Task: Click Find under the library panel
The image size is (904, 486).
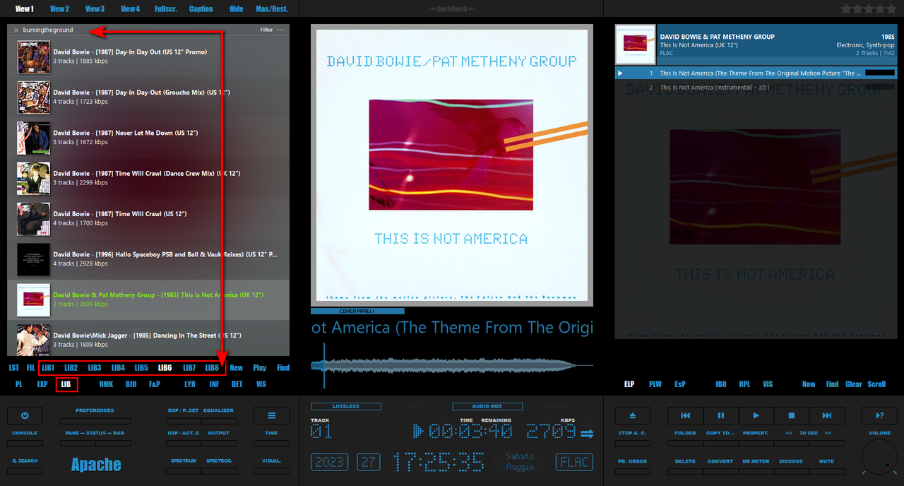Action: click(x=283, y=367)
